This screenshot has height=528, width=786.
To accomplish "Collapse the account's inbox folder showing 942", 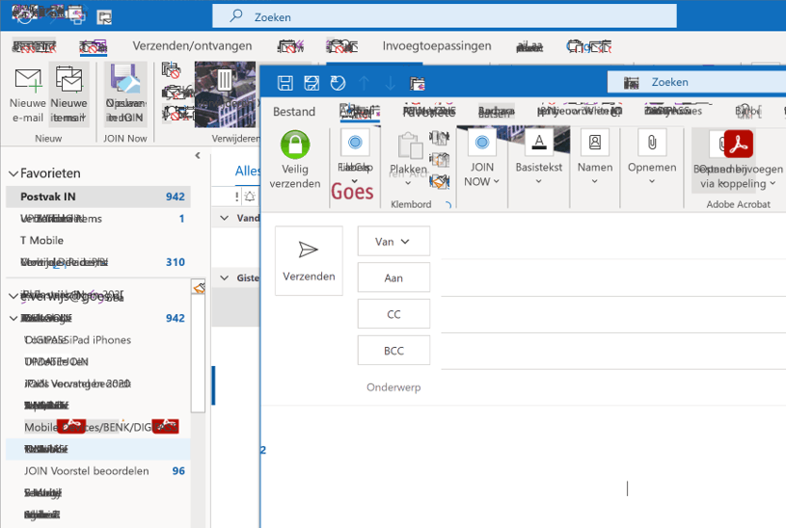I will (14, 318).
